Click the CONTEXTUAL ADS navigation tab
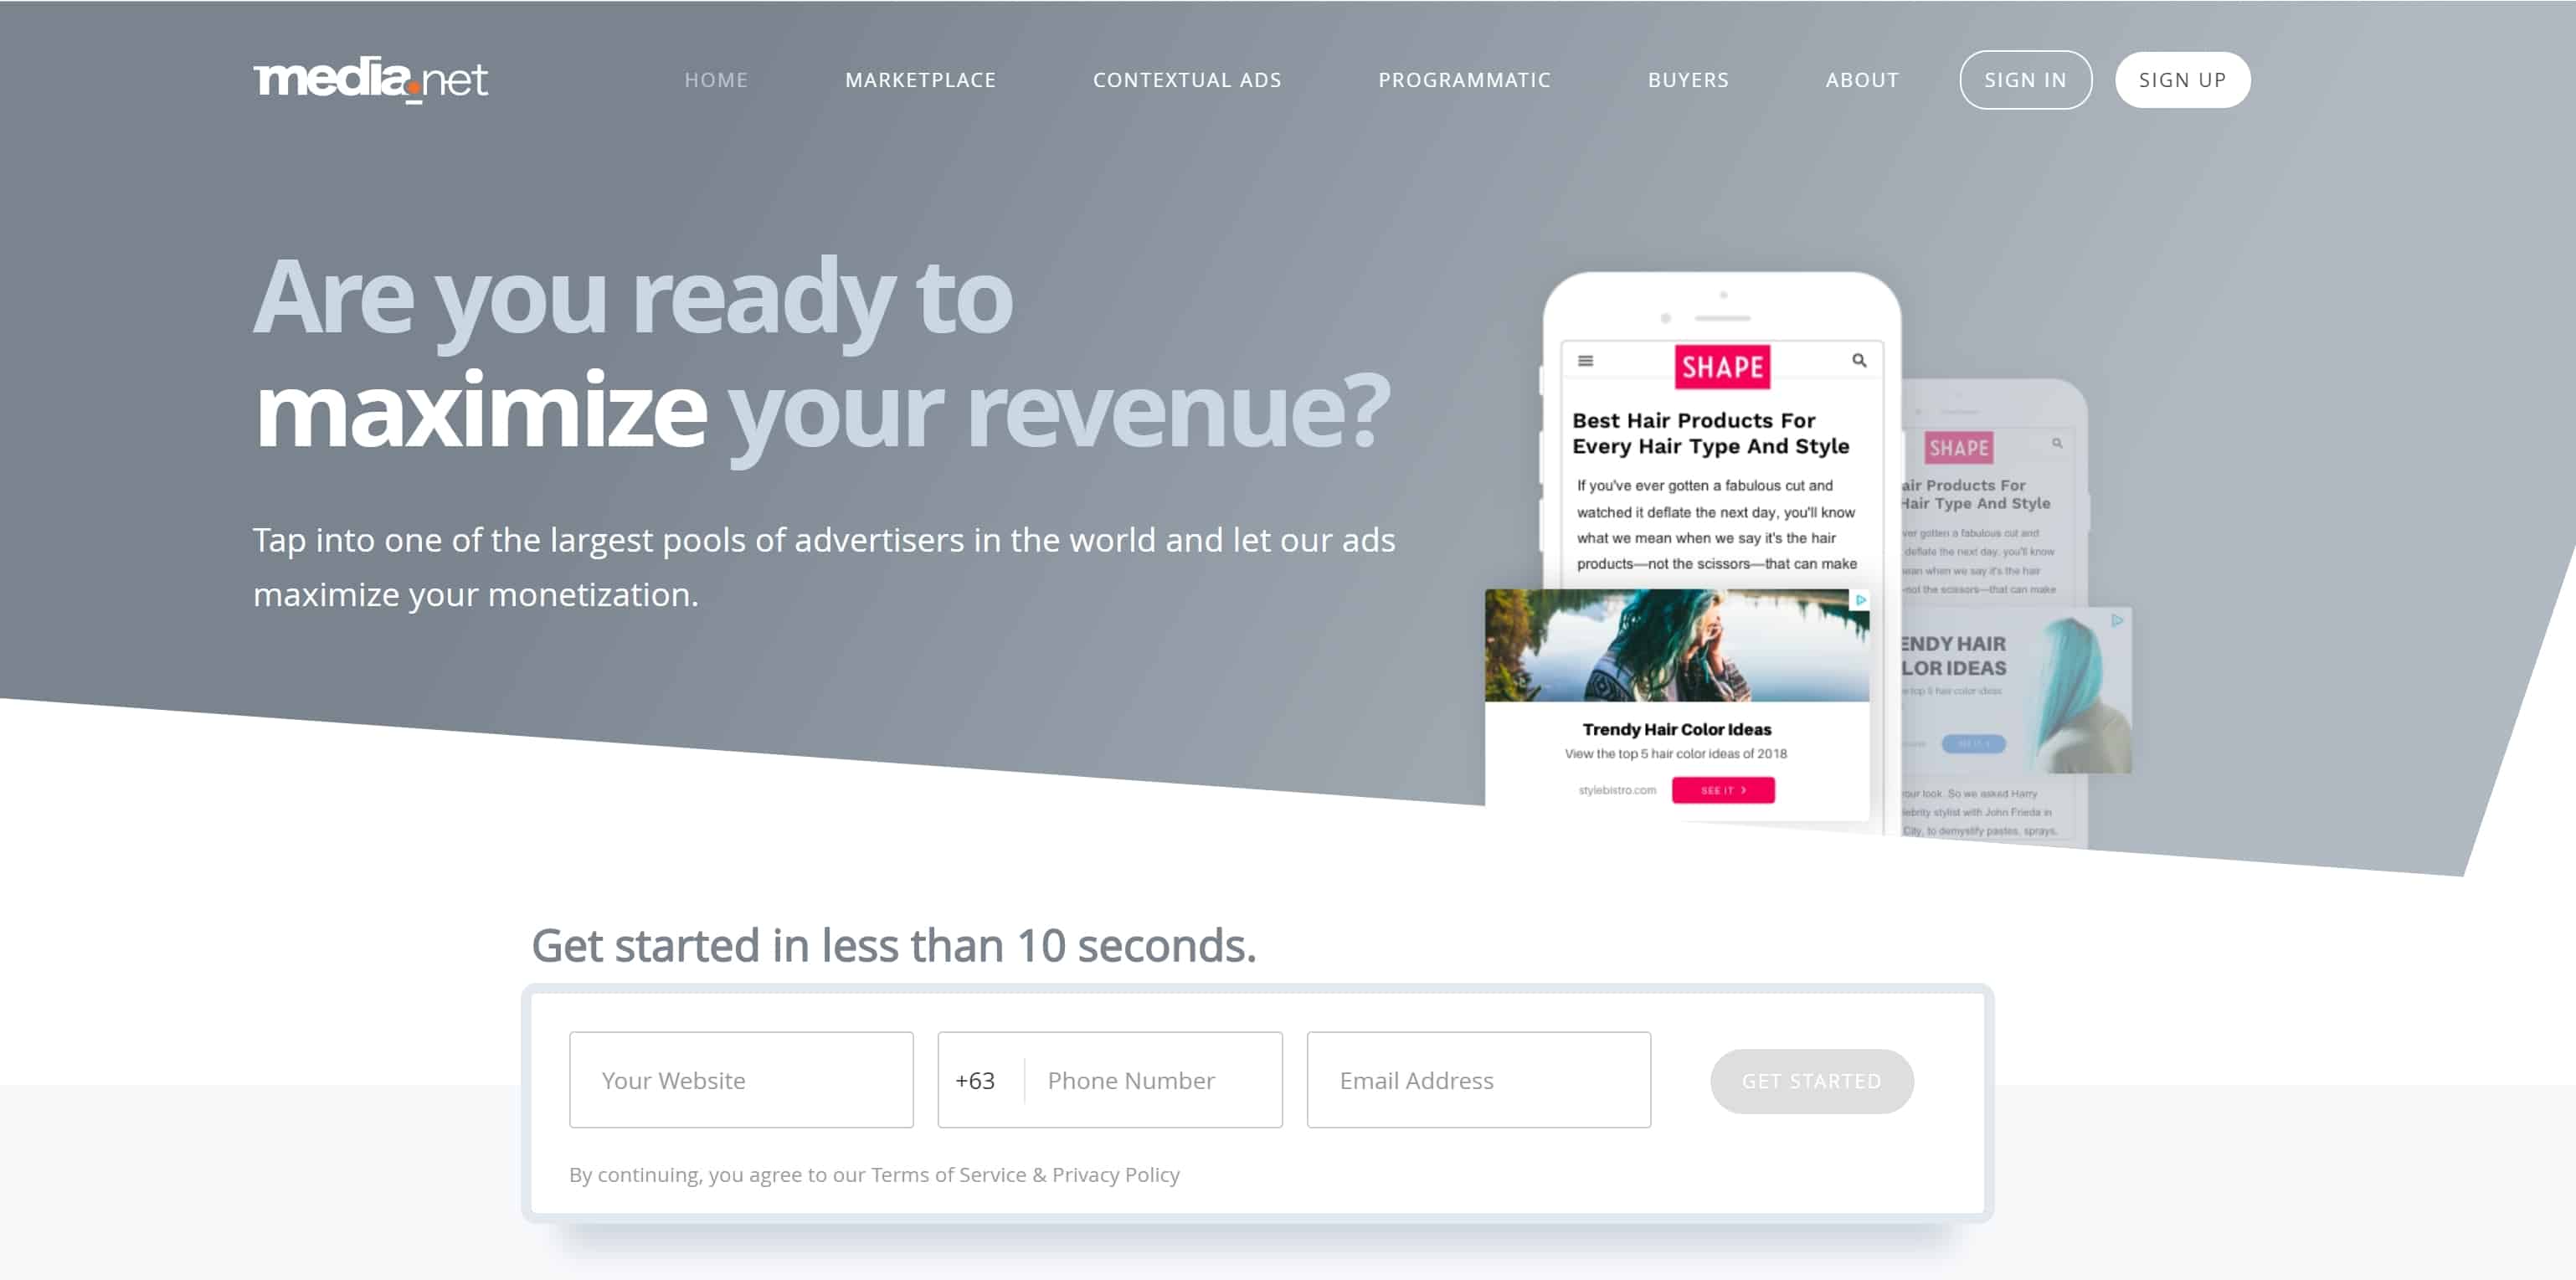This screenshot has height=1280, width=2576. [x=1186, y=79]
